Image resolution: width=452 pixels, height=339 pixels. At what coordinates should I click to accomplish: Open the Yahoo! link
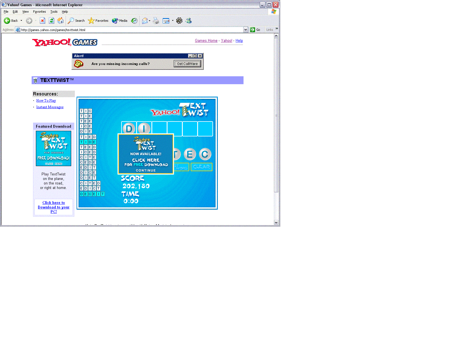pyautogui.click(x=227, y=41)
